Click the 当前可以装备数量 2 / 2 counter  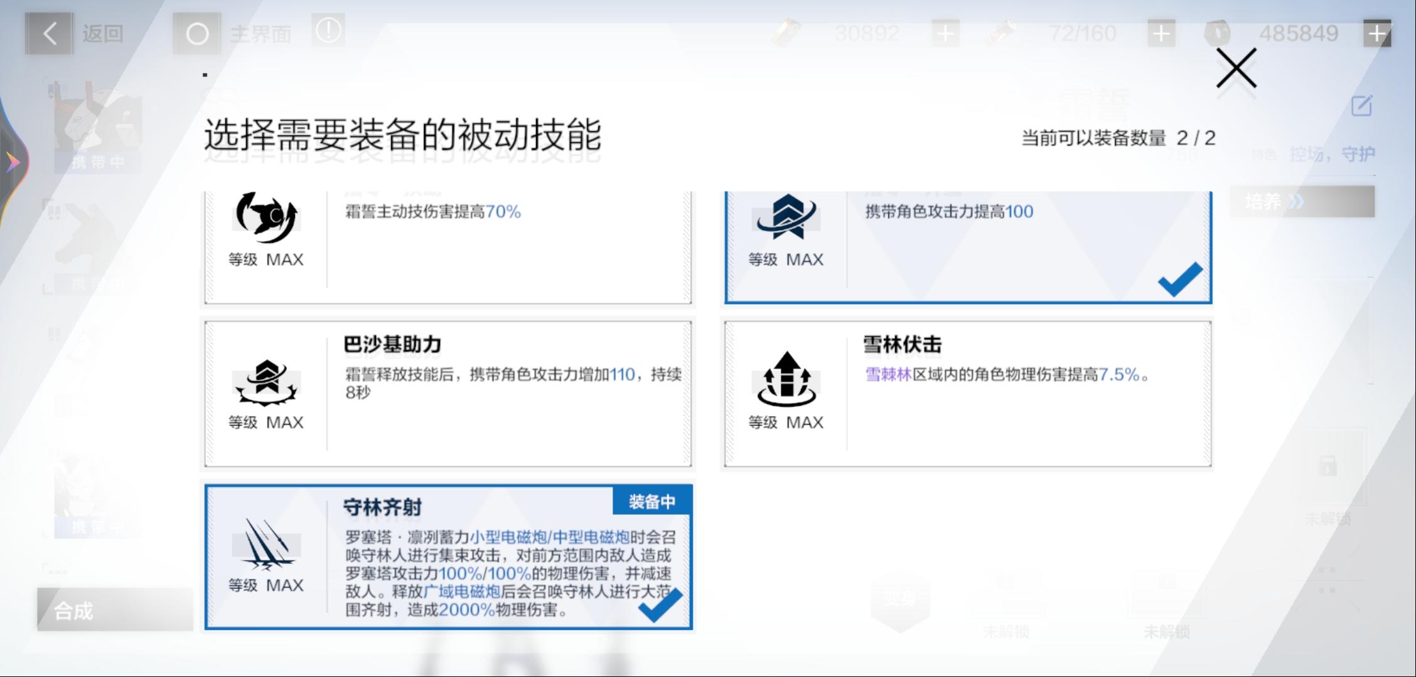click(1118, 138)
